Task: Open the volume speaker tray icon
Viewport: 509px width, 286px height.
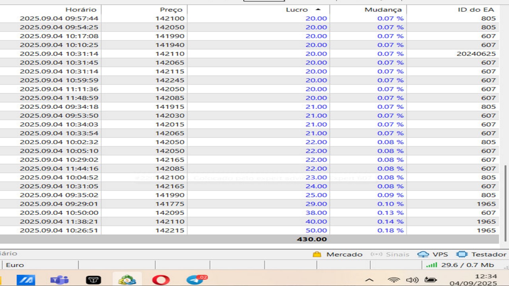Action: (412, 280)
